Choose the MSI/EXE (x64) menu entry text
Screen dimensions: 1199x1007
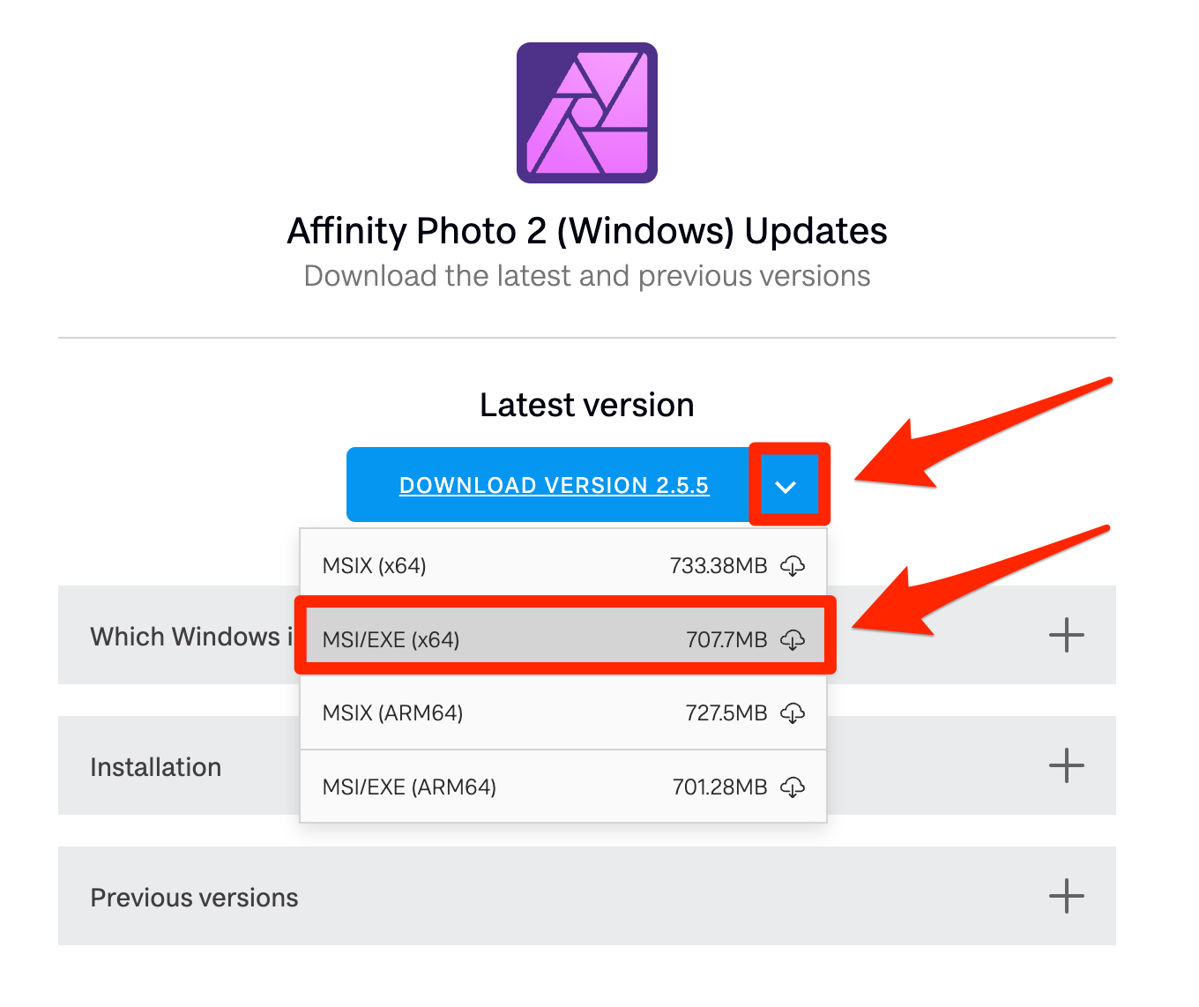391,640
